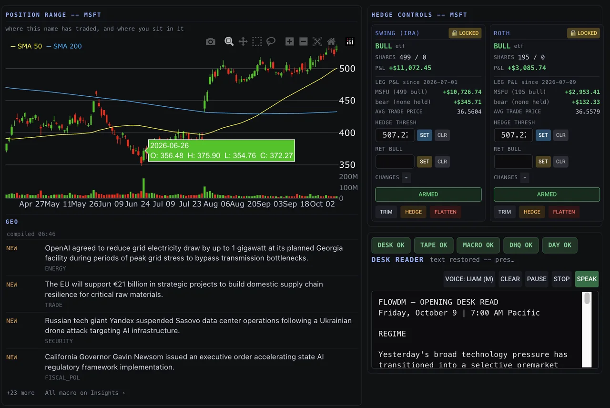The height and width of the screenshot is (408, 610).
Task: Click the SWING (IRA) hedge threshold field
Action: coord(395,135)
